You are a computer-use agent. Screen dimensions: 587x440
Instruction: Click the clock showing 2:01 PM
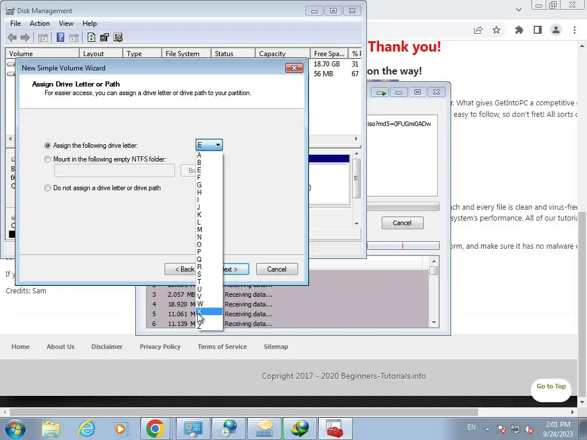558,425
